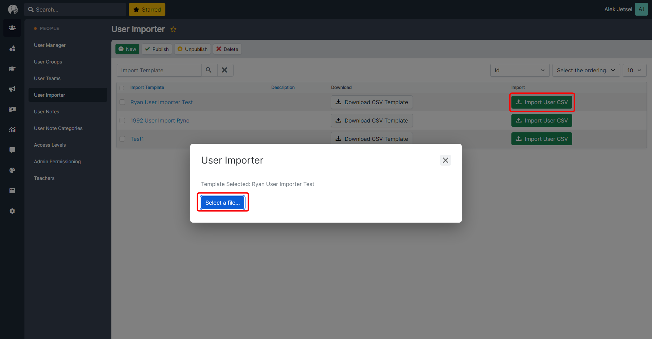
Task: Click the AJ user avatar
Action: [x=641, y=9]
